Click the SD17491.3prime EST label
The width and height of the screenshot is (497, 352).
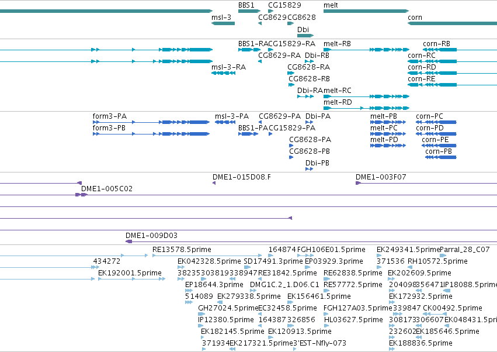coord(273,261)
